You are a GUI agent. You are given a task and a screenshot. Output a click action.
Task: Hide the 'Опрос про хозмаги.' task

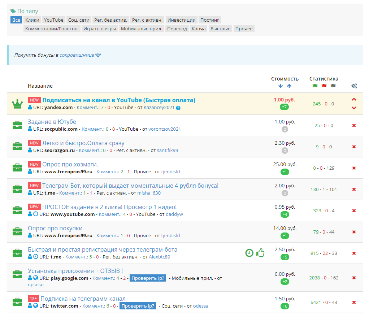coord(354,168)
